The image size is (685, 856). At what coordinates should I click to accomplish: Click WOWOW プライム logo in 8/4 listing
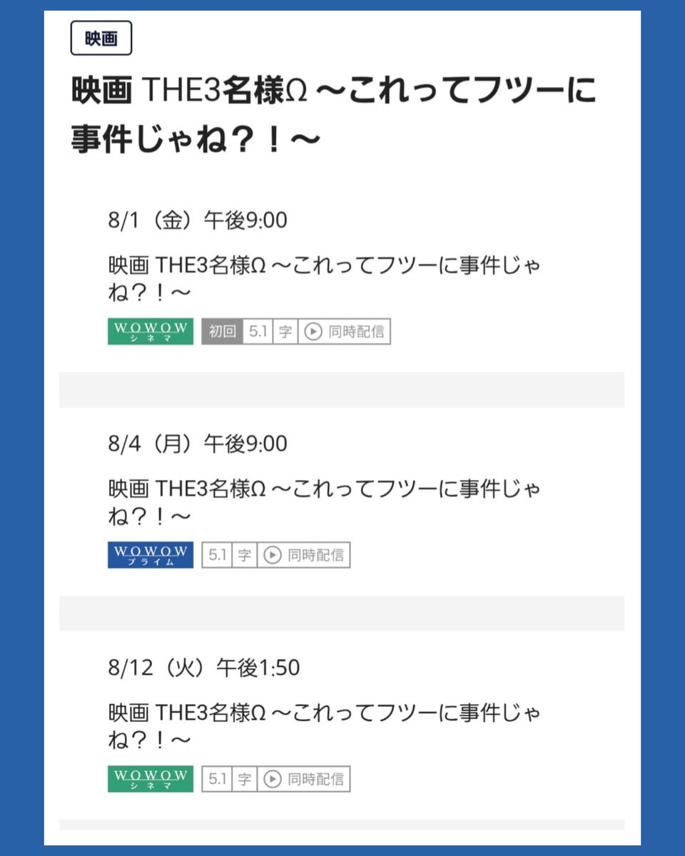(x=151, y=555)
